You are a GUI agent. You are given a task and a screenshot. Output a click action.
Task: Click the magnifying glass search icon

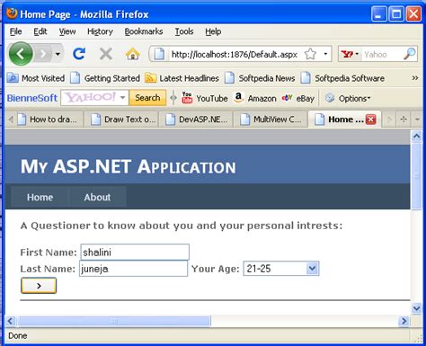pos(410,54)
